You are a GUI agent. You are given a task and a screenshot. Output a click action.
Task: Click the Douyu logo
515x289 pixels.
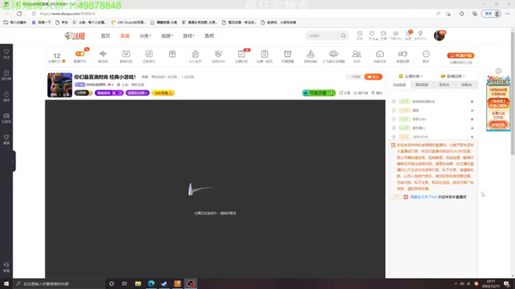75,36
